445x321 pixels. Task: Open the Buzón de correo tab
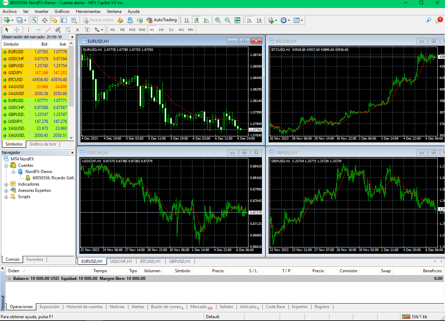pyautogui.click(x=167, y=307)
